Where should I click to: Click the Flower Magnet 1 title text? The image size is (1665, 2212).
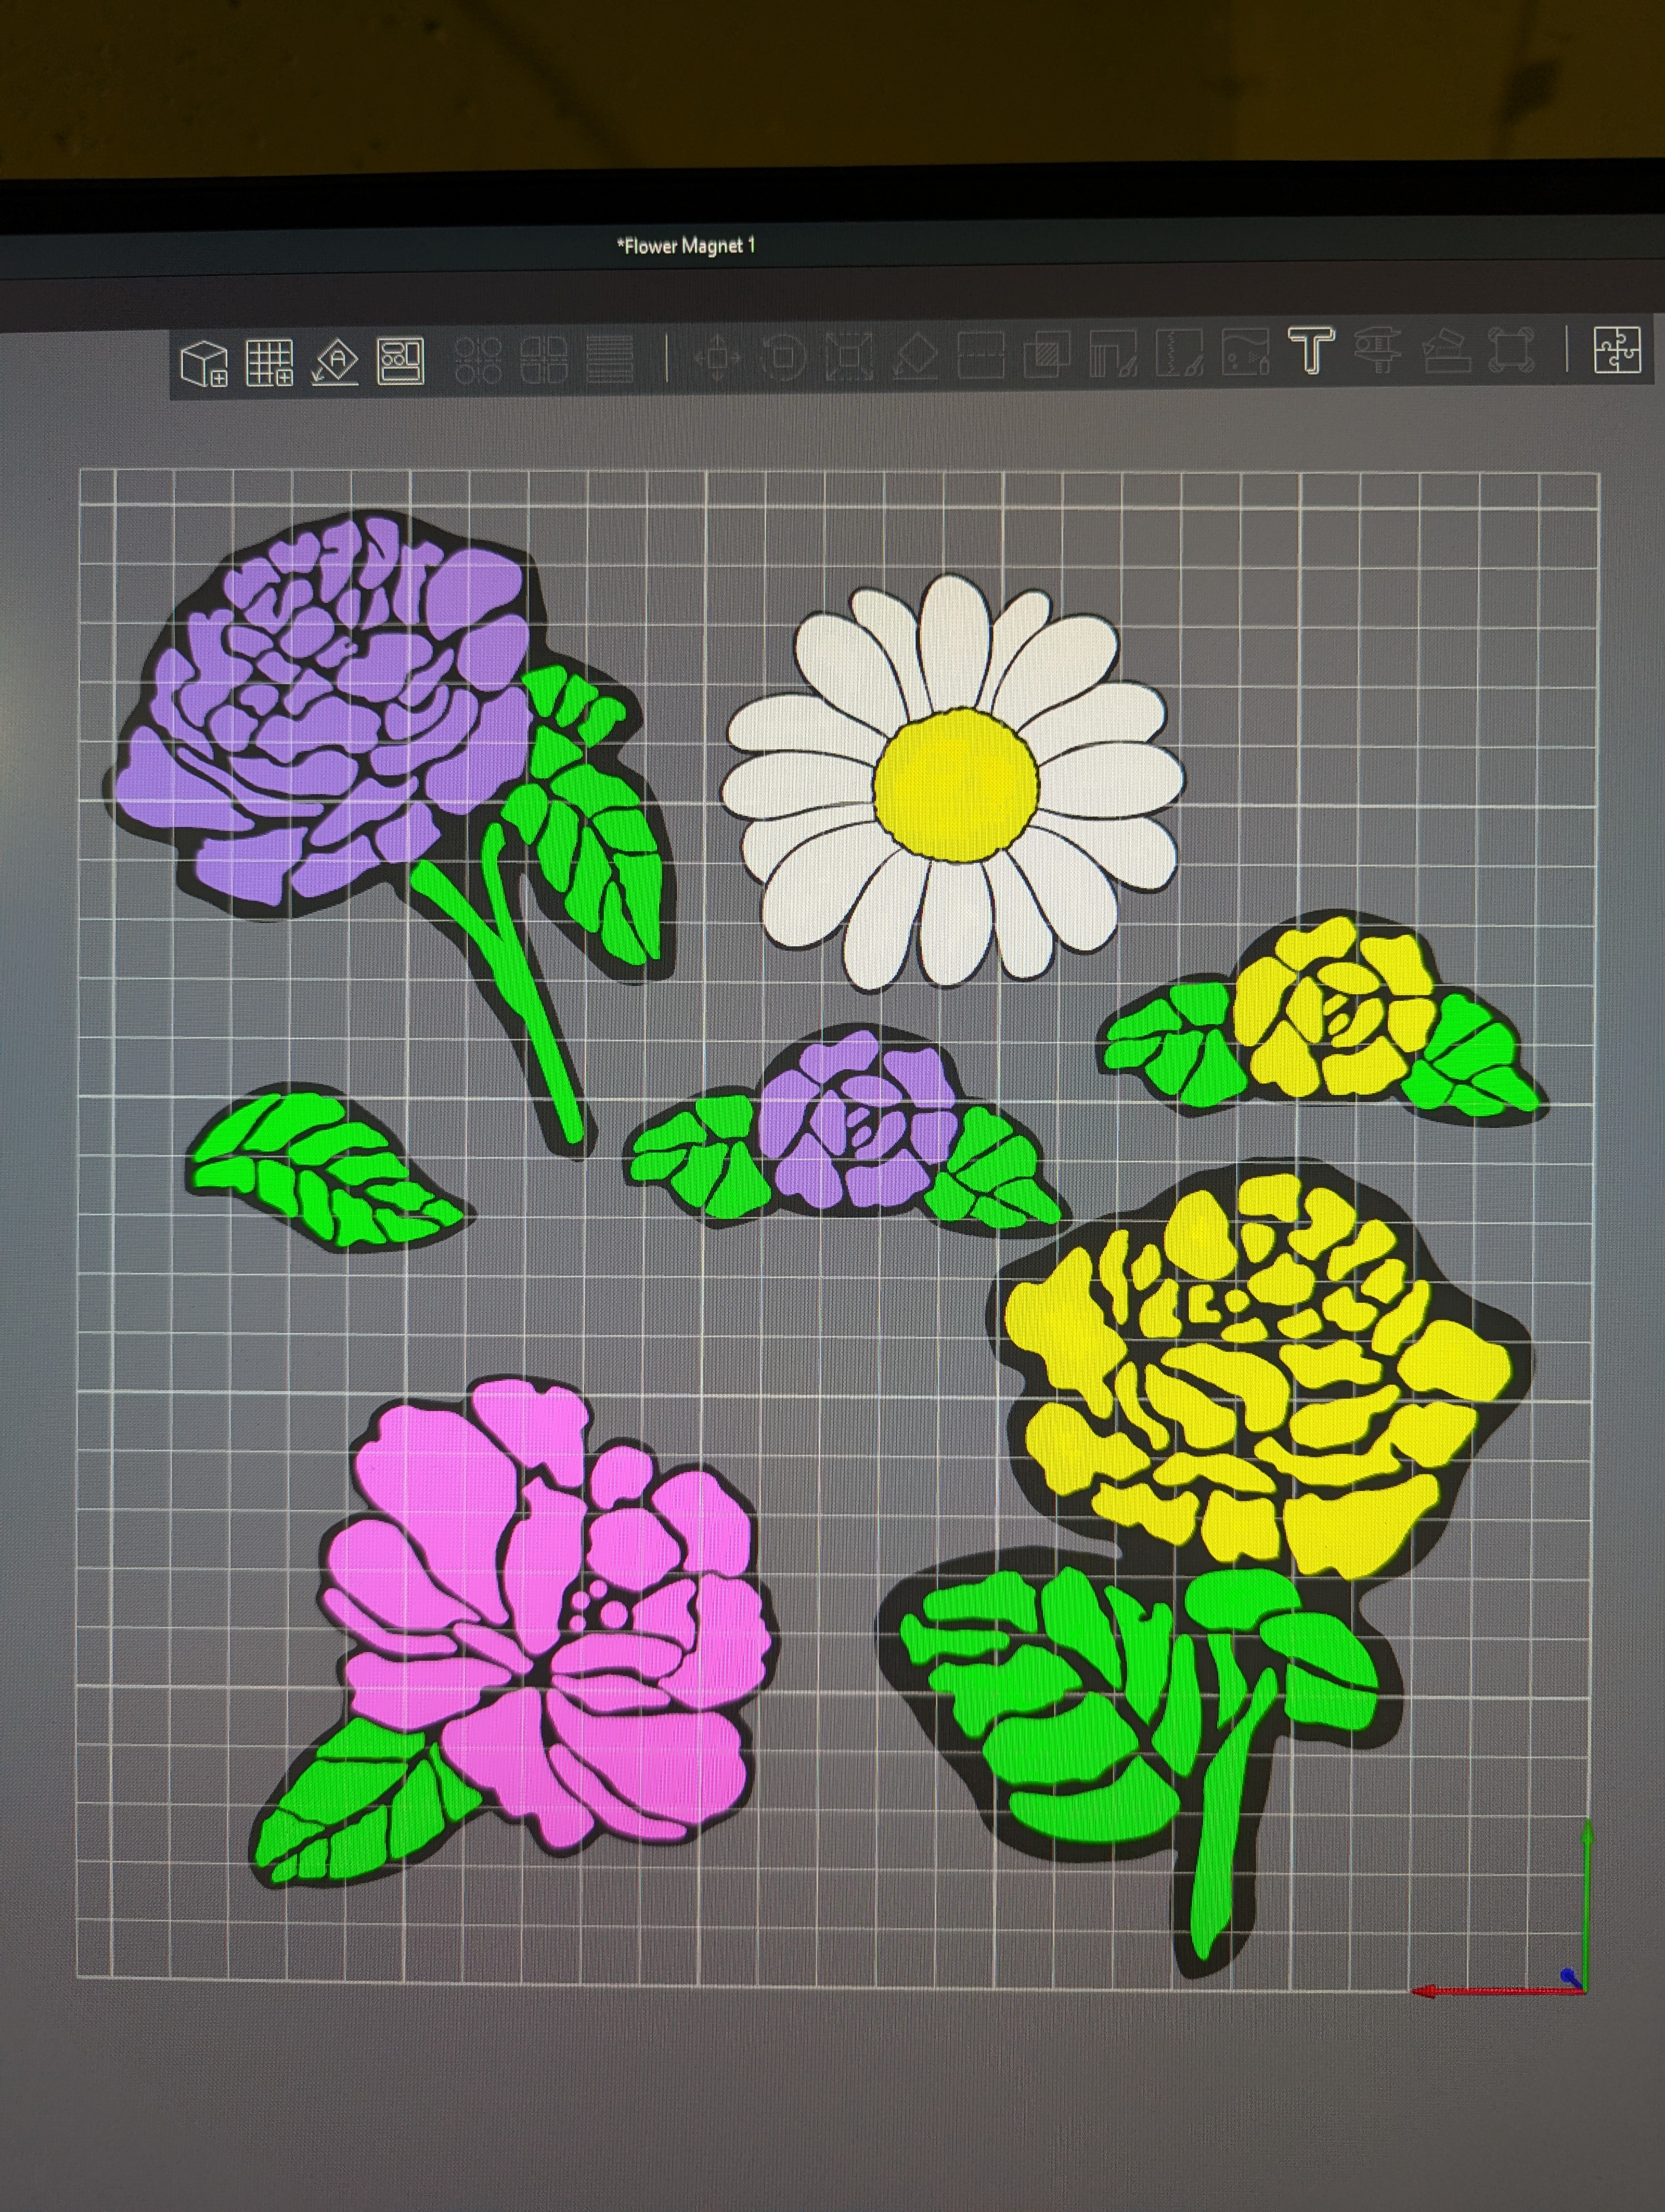(x=687, y=245)
